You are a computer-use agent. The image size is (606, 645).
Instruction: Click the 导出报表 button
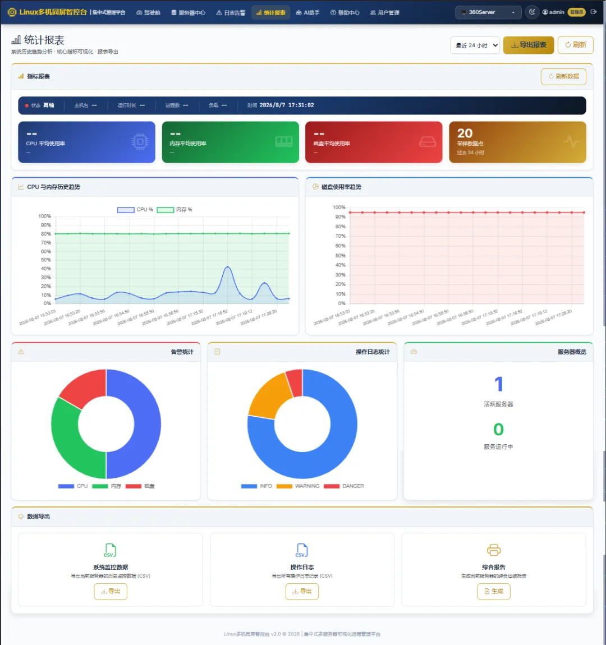(529, 45)
